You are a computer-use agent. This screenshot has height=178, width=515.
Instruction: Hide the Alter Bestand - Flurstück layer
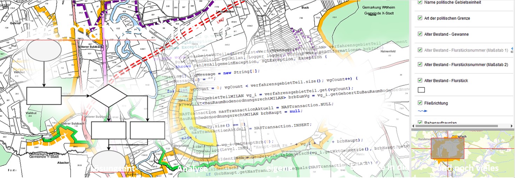click(420, 81)
